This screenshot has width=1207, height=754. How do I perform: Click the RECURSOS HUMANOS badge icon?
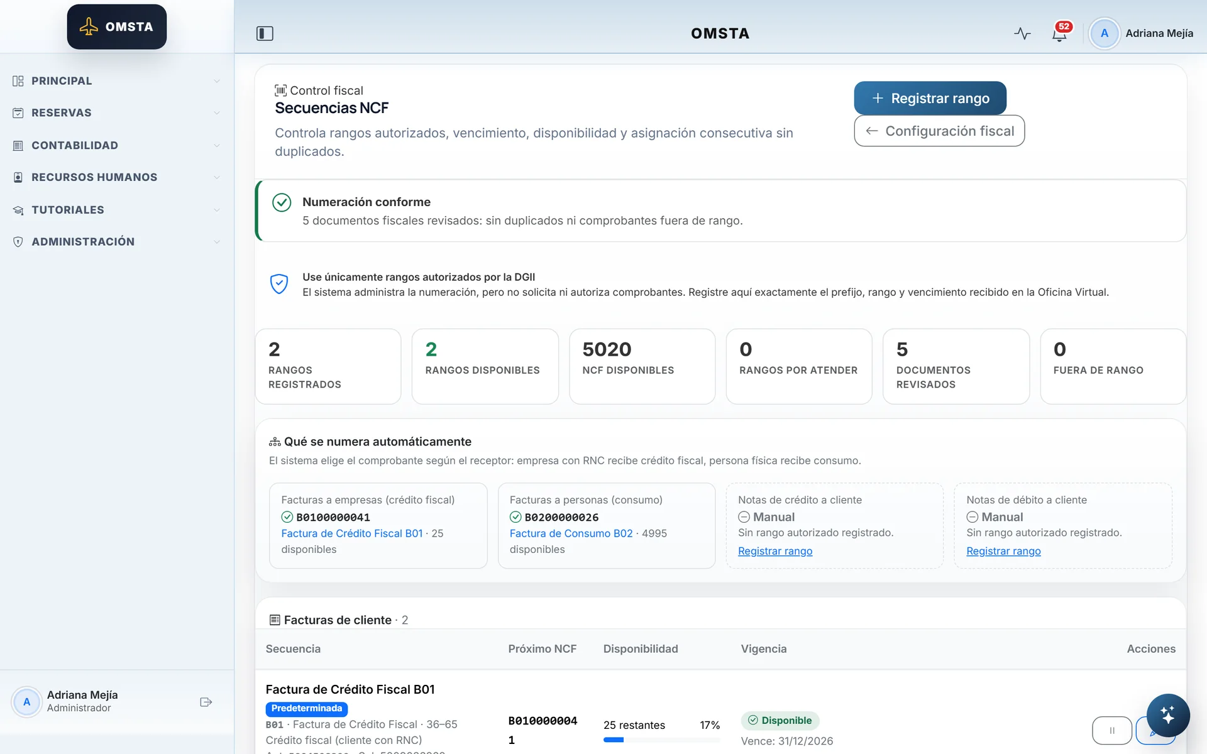click(x=18, y=177)
